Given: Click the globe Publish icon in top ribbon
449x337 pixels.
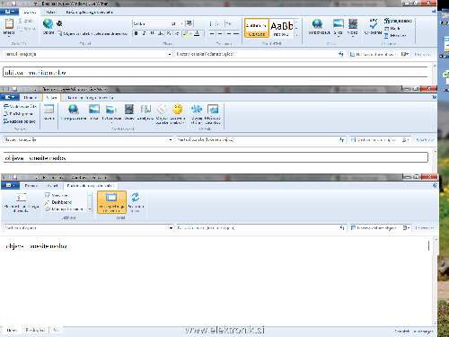Looking at the screenshot, I should (48, 23).
